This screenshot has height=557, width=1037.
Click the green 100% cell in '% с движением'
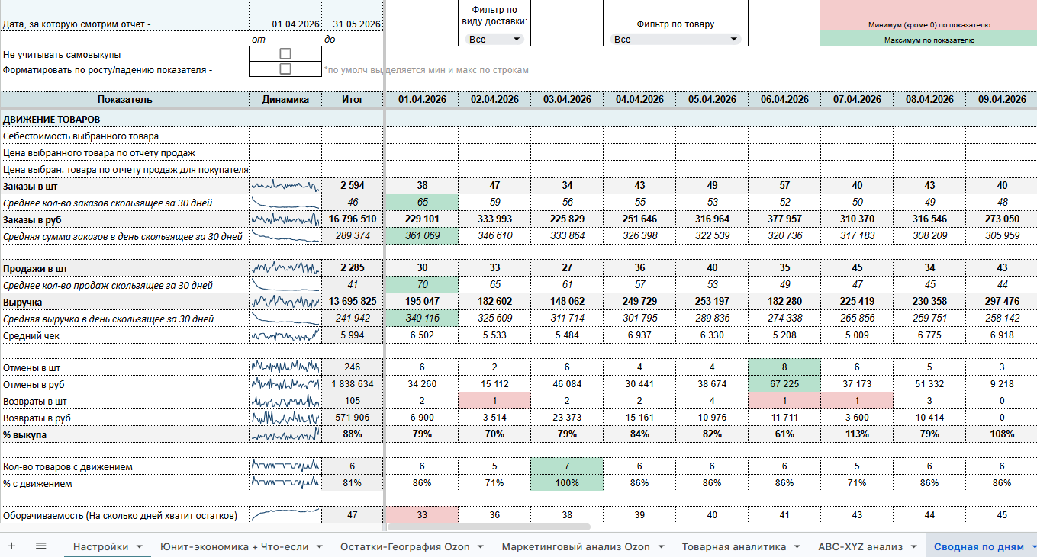click(x=567, y=482)
